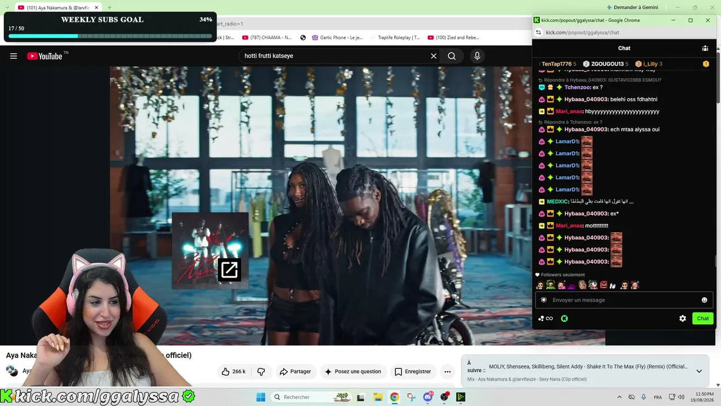
Task: Click the 'Posez une question' button
Action: click(x=353, y=372)
